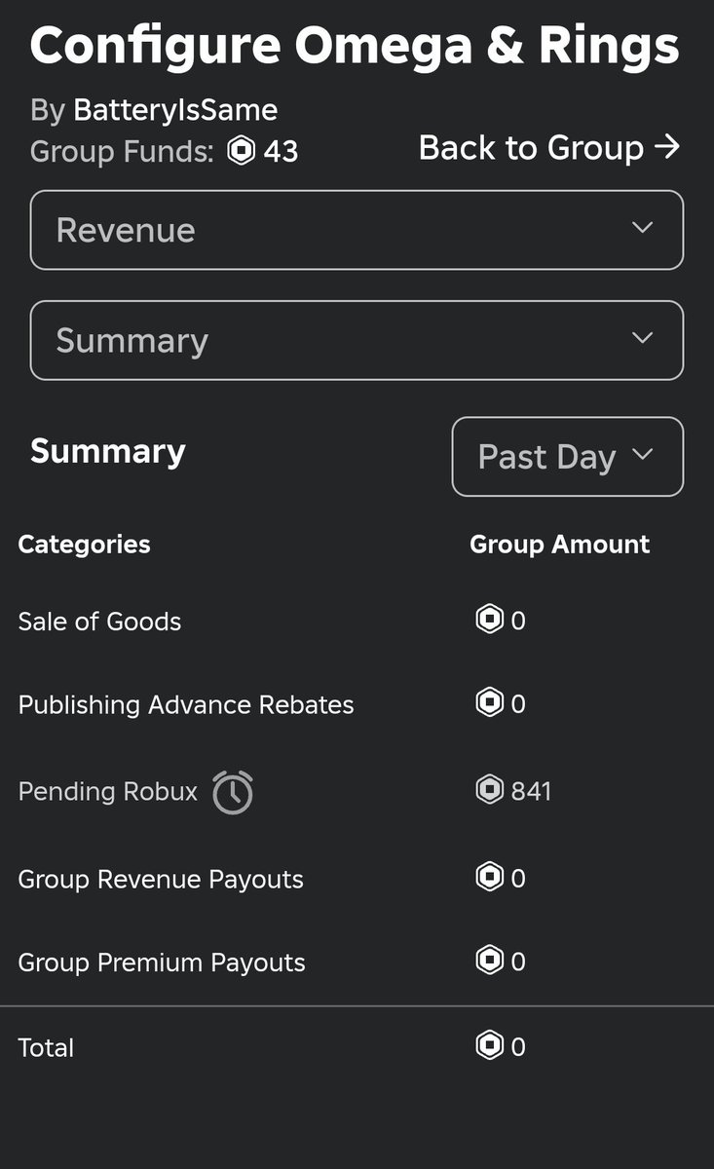Open BatteryIsSame owner profile link
This screenshot has width=714, height=1169.
pos(175,110)
